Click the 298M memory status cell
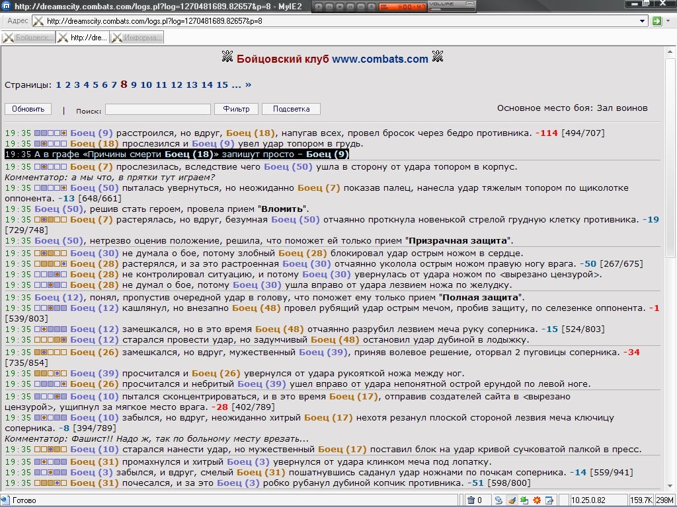This screenshot has height=507, width=677. point(664,500)
